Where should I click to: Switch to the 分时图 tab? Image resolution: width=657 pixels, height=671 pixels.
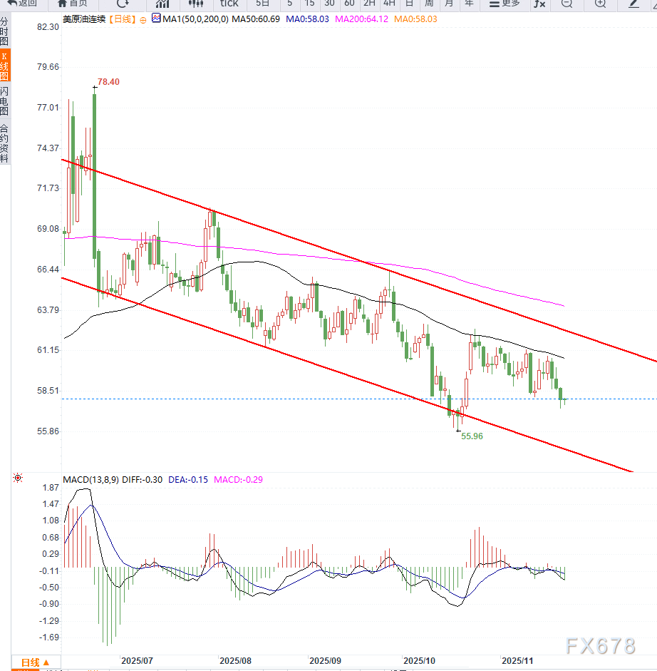[5, 32]
